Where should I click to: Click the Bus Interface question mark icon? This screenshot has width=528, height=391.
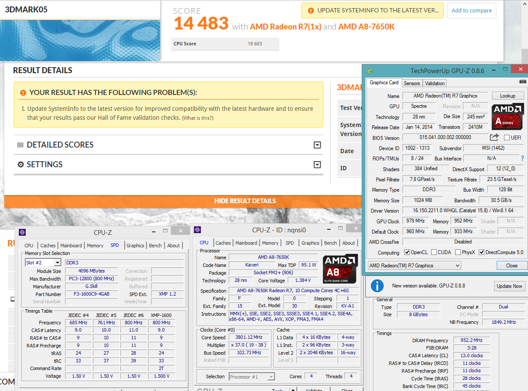pyautogui.click(x=522, y=158)
